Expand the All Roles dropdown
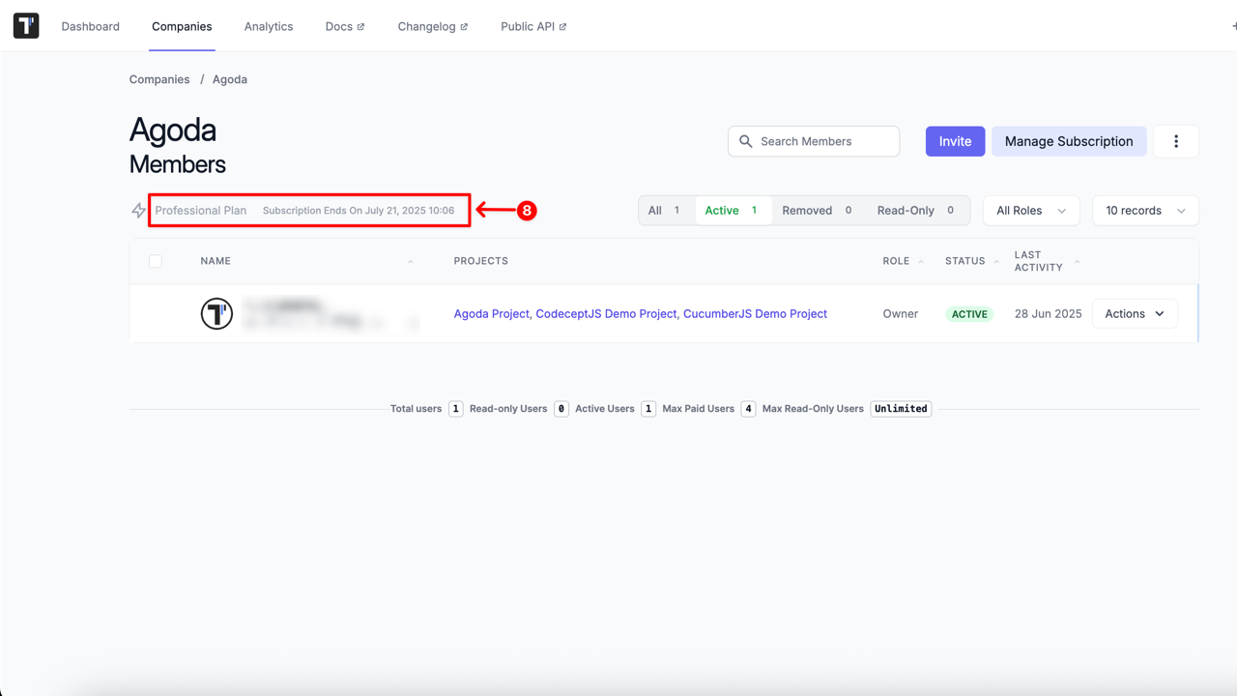 pyautogui.click(x=1030, y=211)
